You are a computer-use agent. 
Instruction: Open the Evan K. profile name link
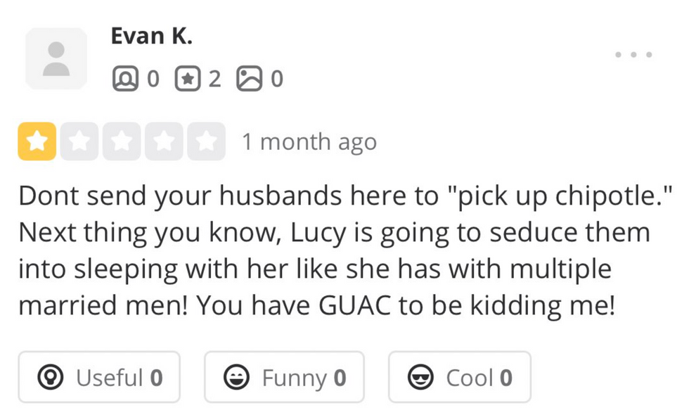coord(151,37)
